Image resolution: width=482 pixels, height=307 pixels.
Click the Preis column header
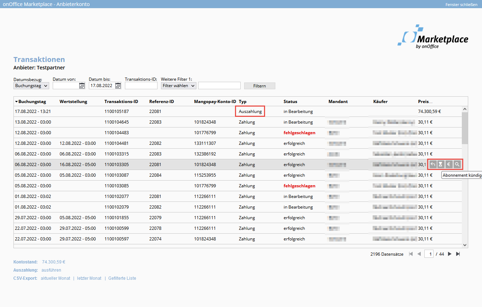click(426, 102)
